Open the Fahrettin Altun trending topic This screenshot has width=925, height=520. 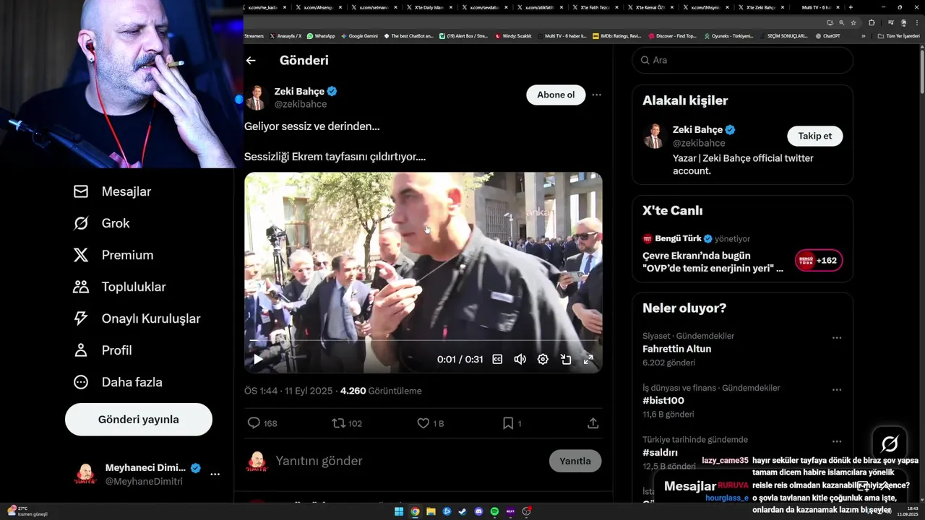coord(676,349)
